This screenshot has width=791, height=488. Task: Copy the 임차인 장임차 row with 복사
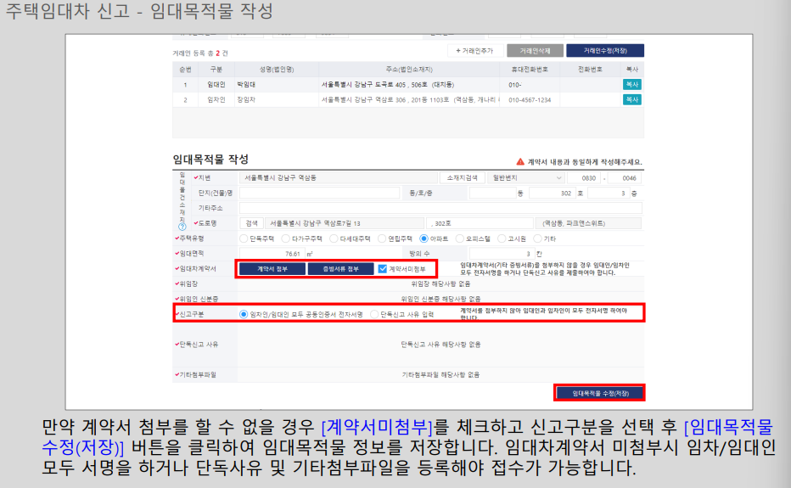pyautogui.click(x=631, y=99)
